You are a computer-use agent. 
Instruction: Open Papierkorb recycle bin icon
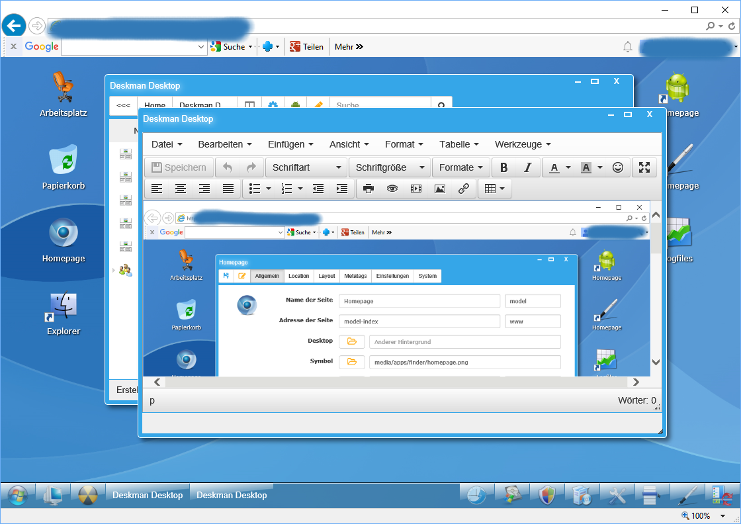[x=64, y=166]
